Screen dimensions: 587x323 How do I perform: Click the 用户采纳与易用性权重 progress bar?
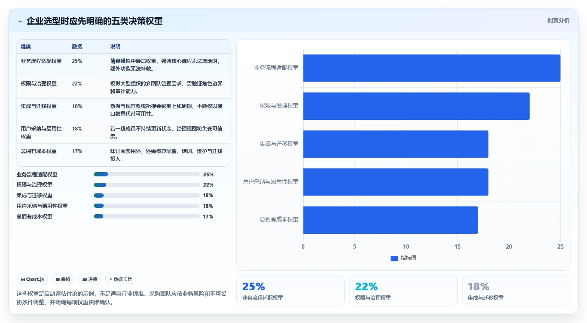147,206
